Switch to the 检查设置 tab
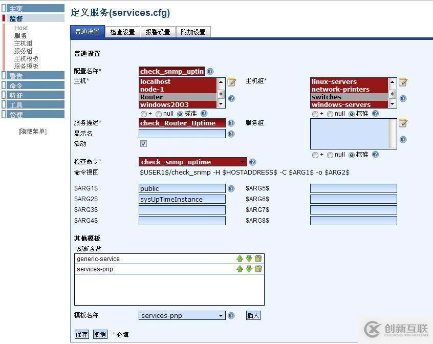The height and width of the screenshot is (344, 433). click(x=122, y=32)
